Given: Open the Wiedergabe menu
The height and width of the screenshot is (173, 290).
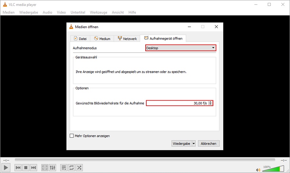Looking at the screenshot, I should (28, 12).
